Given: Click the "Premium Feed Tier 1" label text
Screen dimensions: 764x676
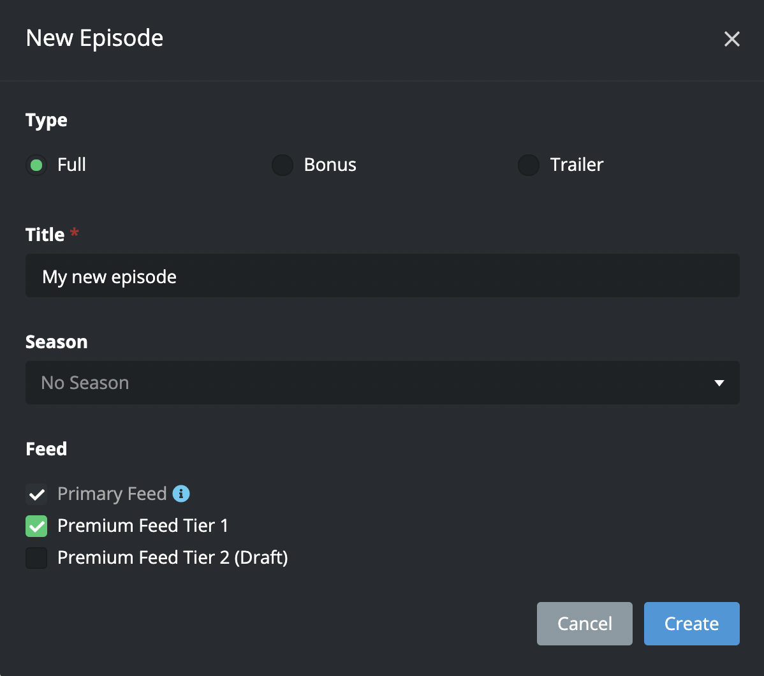Looking at the screenshot, I should click(x=142, y=526).
